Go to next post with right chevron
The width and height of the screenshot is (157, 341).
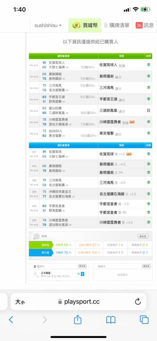86,275
